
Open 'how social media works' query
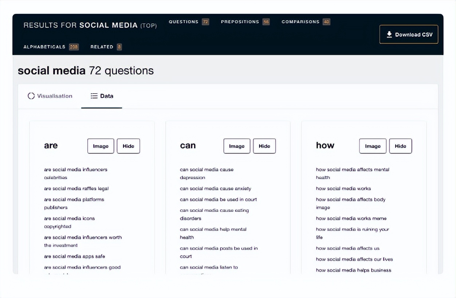[x=343, y=189]
